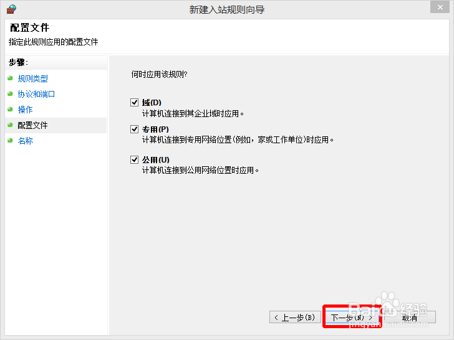Go to the 规则类型 step

[x=32, y=78]
